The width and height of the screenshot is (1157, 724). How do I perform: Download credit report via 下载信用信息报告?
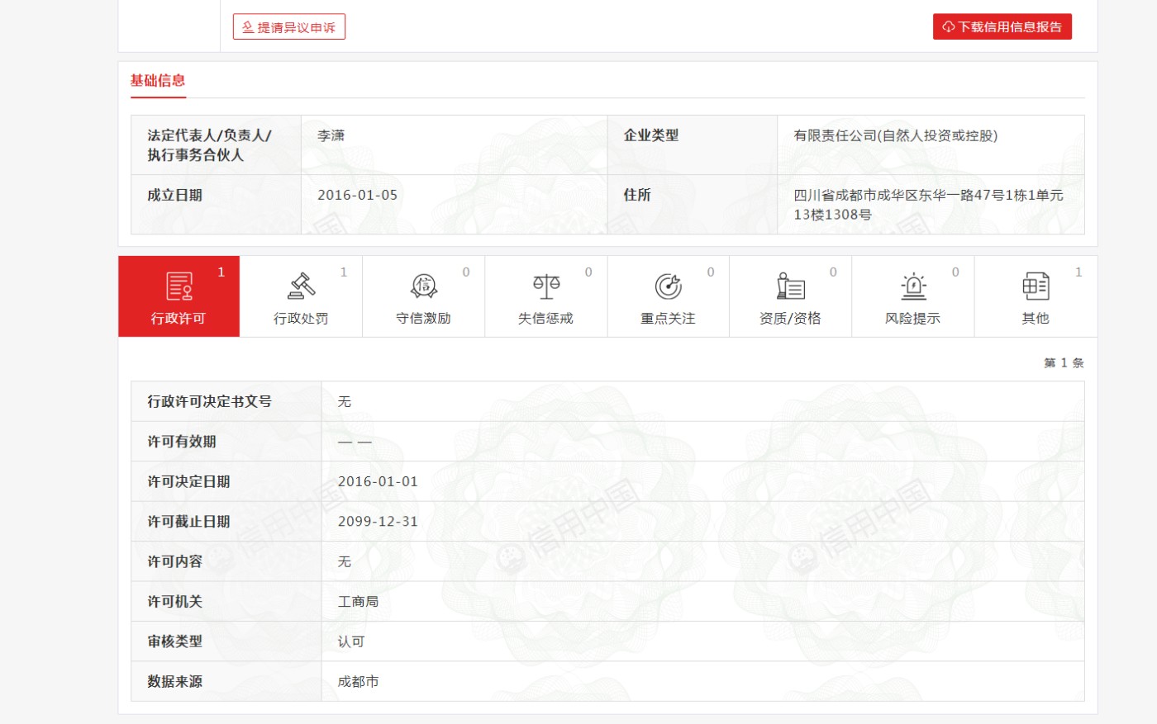(x=1002, y=27)
